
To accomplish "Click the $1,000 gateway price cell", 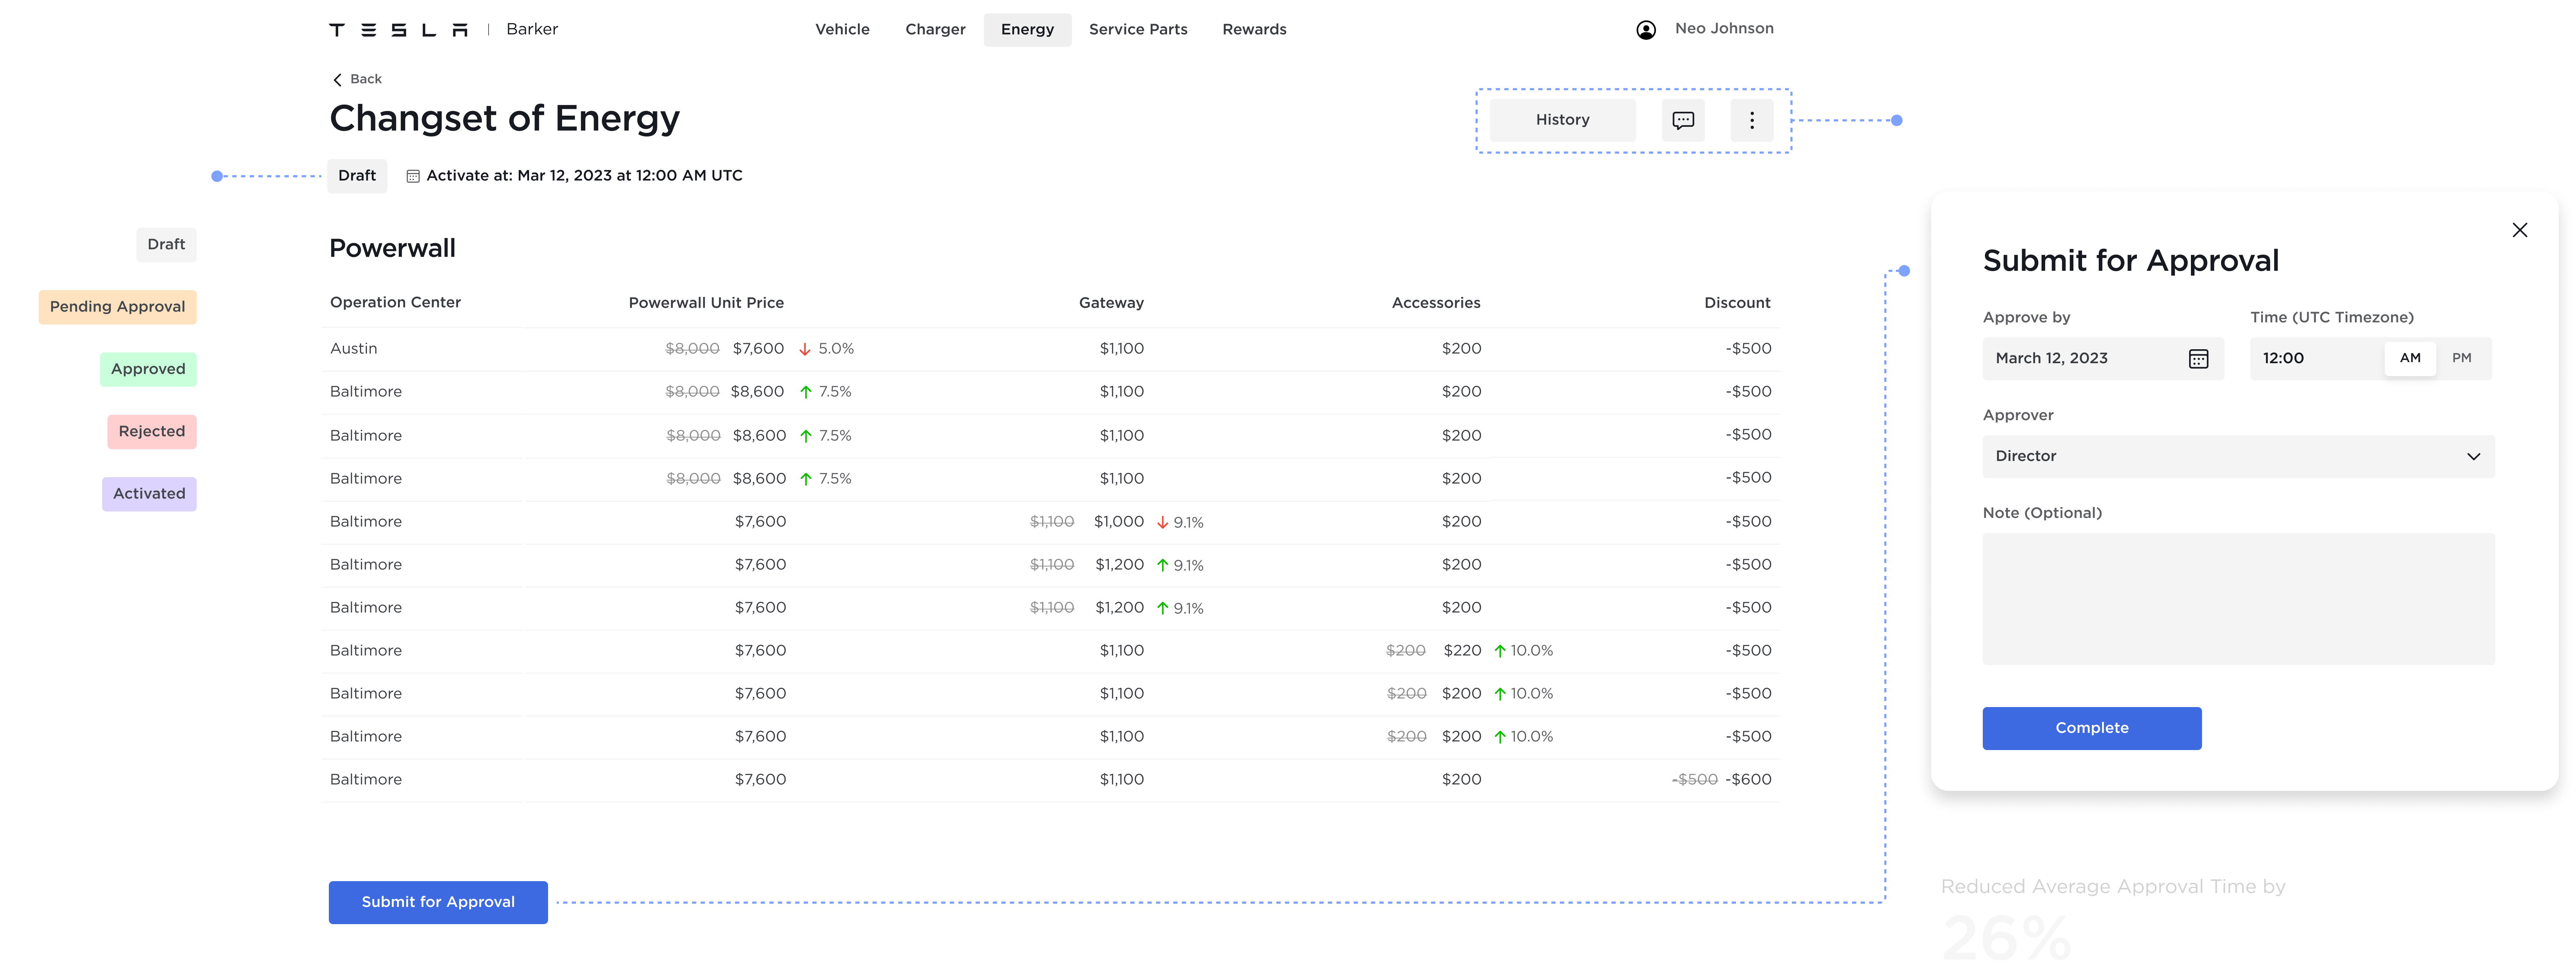I will pyautogui.click(x=1119, y=522).
